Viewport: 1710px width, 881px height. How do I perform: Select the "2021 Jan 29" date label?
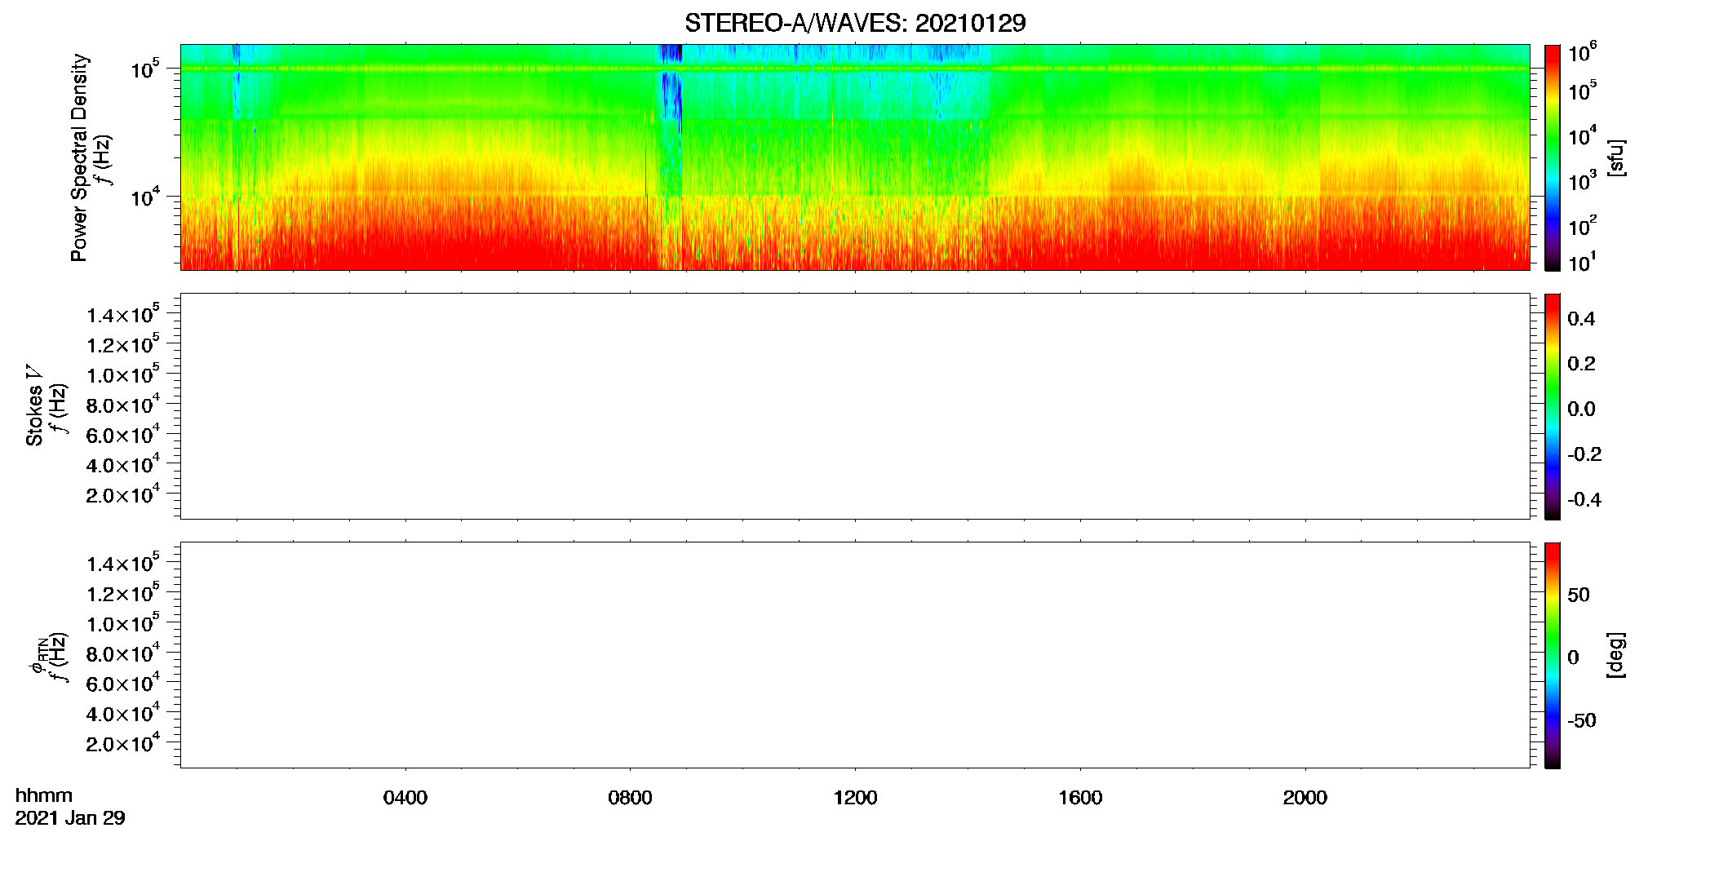[70, 818]
